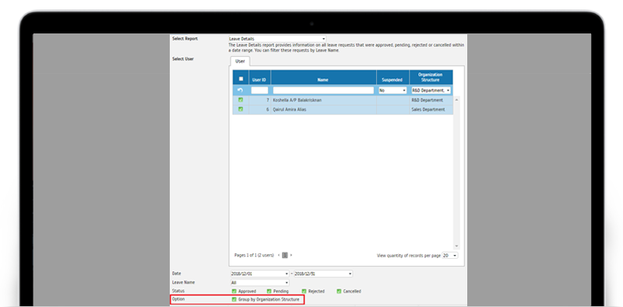Uncheck the row for Qairul Amira Alias
623x307 pixels.
point(241,109)
